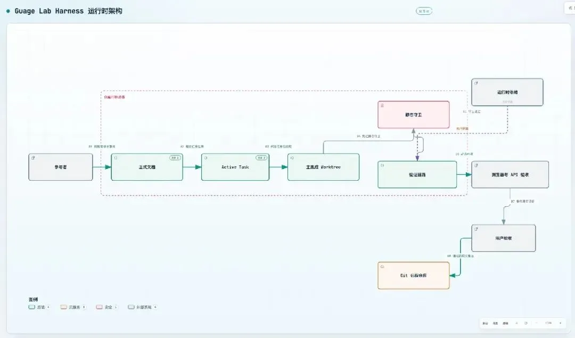Select the 主集成 Worktree node
575x338 pixels.
(324, 167)
